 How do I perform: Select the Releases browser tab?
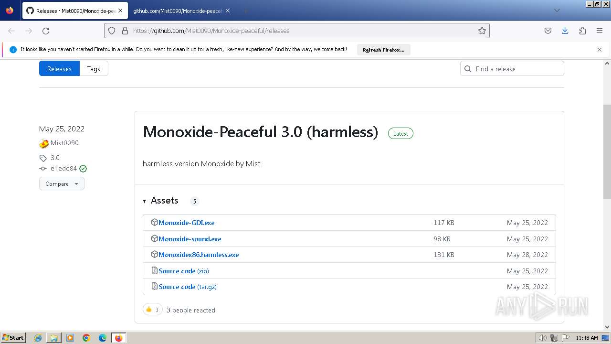coord(74,11)
